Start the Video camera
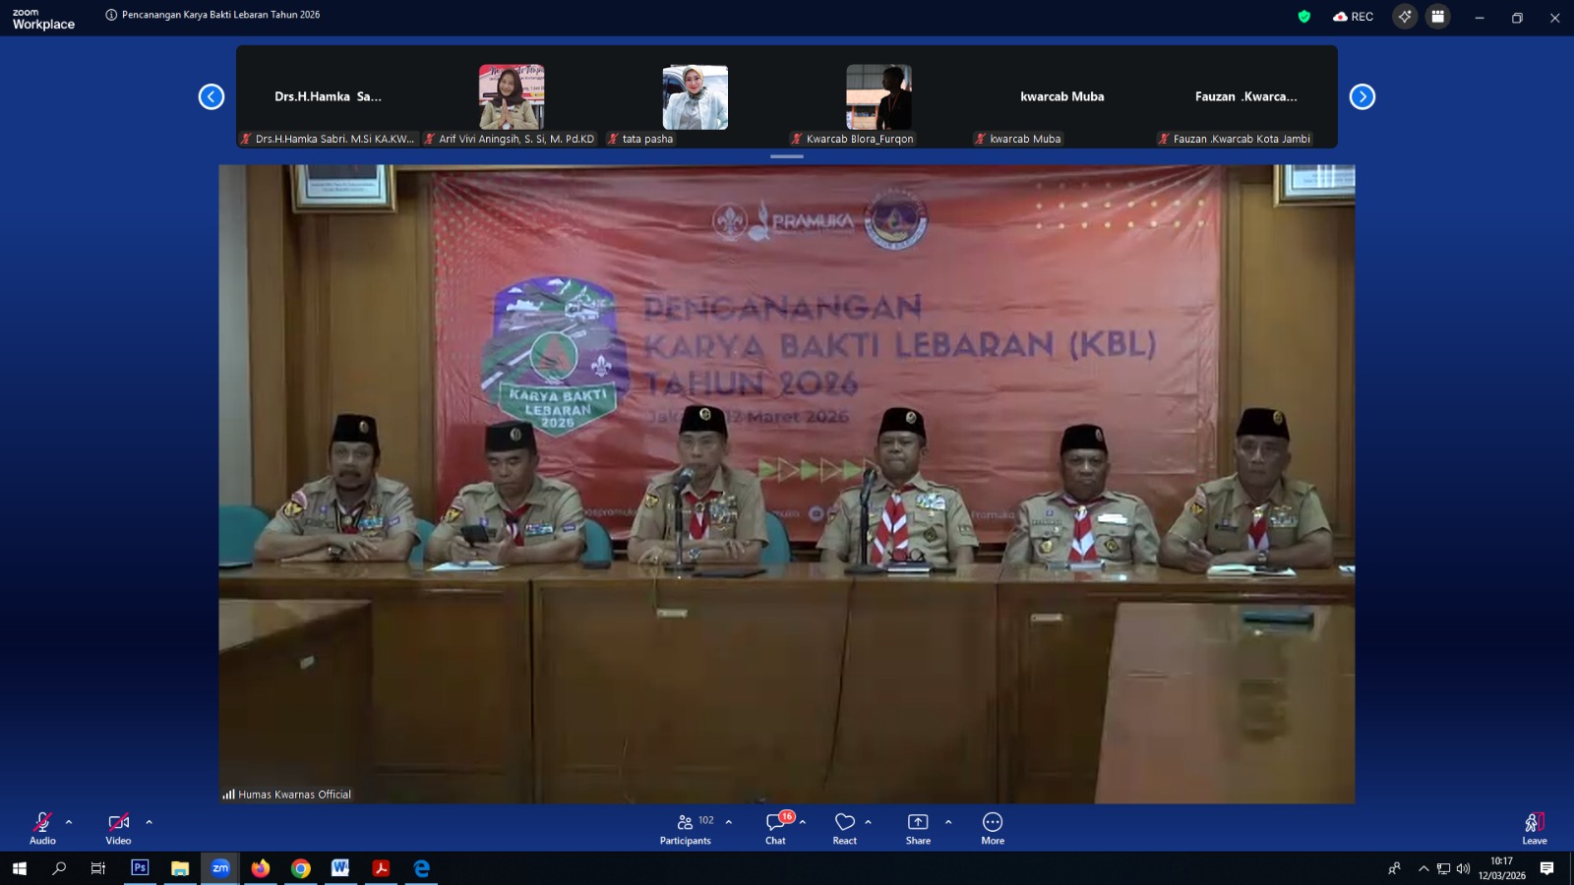1574x885 pixels. click(118, 828)
